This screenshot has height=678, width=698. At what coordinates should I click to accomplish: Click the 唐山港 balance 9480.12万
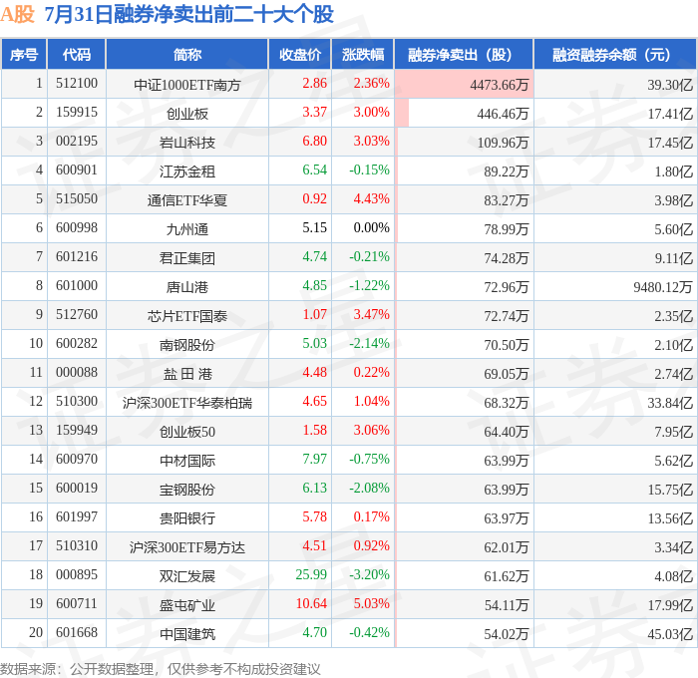(663, 287)
